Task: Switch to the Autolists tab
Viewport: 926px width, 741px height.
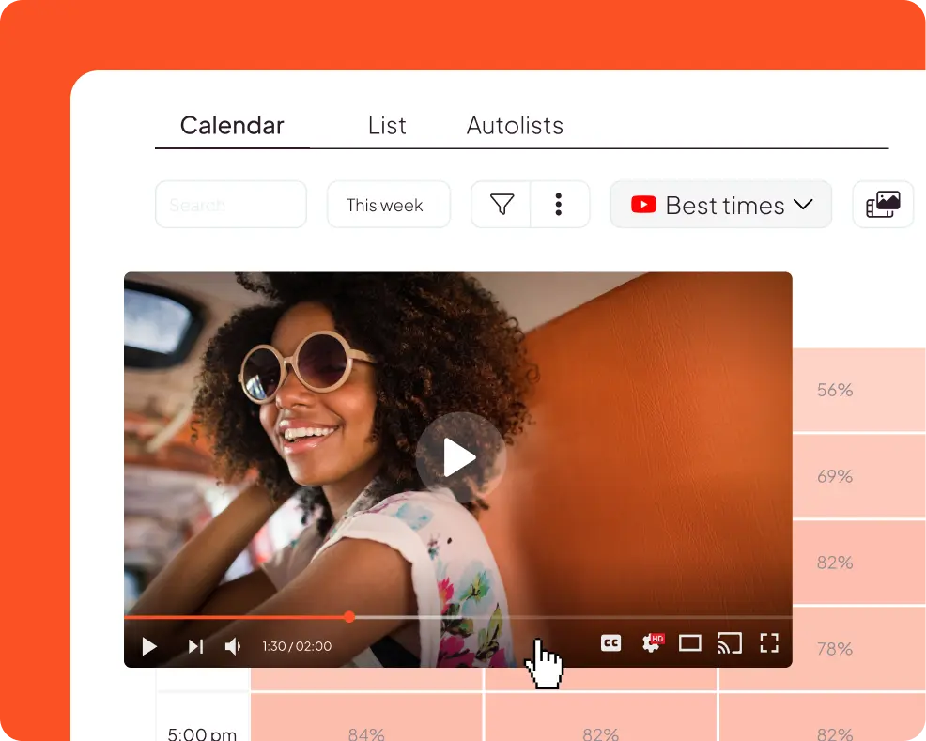Action: (515, 126)
